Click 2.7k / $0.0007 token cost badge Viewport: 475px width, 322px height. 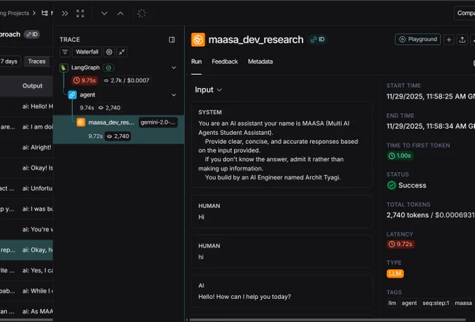point(126,80)
